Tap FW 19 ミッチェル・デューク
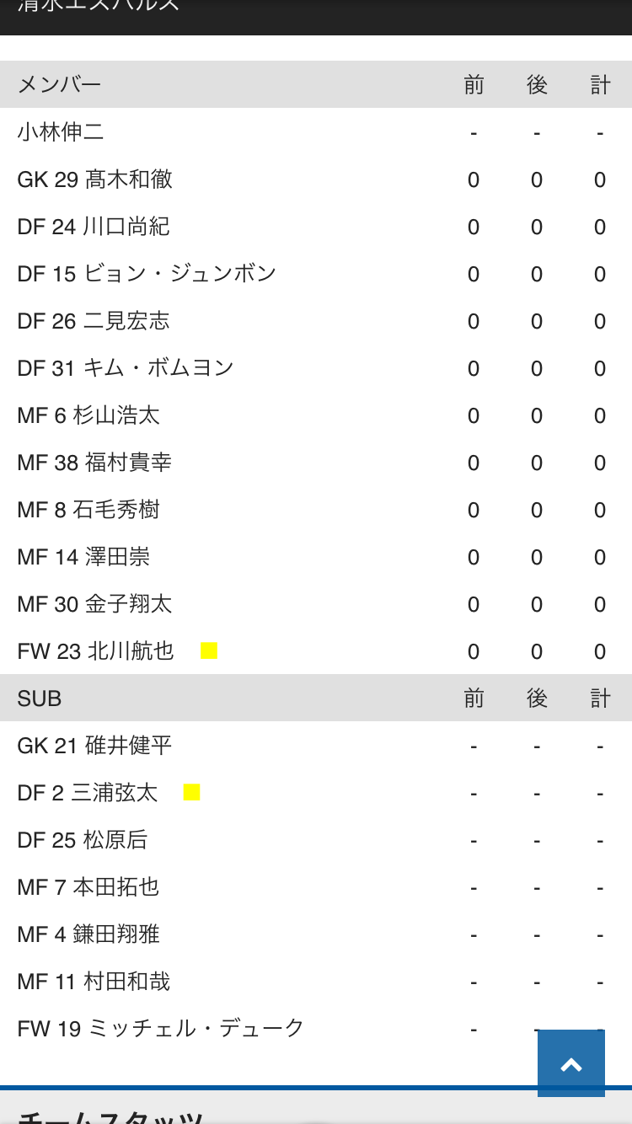632x1124 pixels. tap(161, 1028)
